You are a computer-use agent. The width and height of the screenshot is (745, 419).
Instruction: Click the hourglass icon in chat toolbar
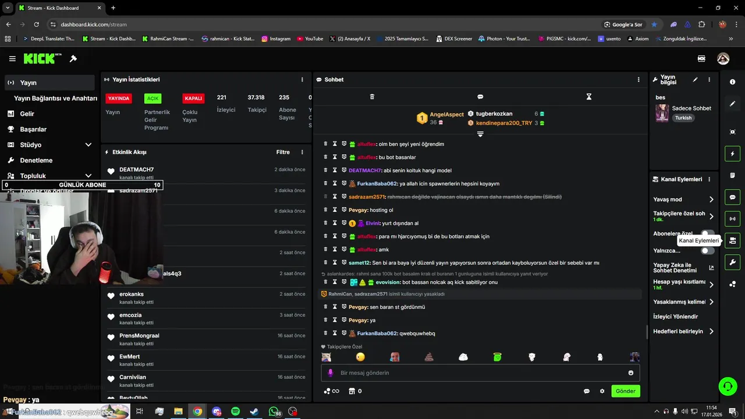589,97
